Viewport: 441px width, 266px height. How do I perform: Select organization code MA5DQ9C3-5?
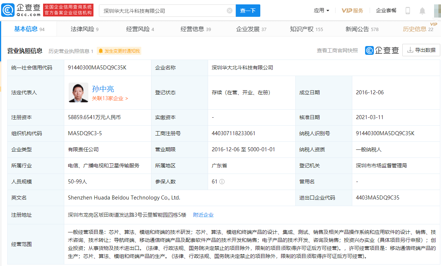point(85,133)
